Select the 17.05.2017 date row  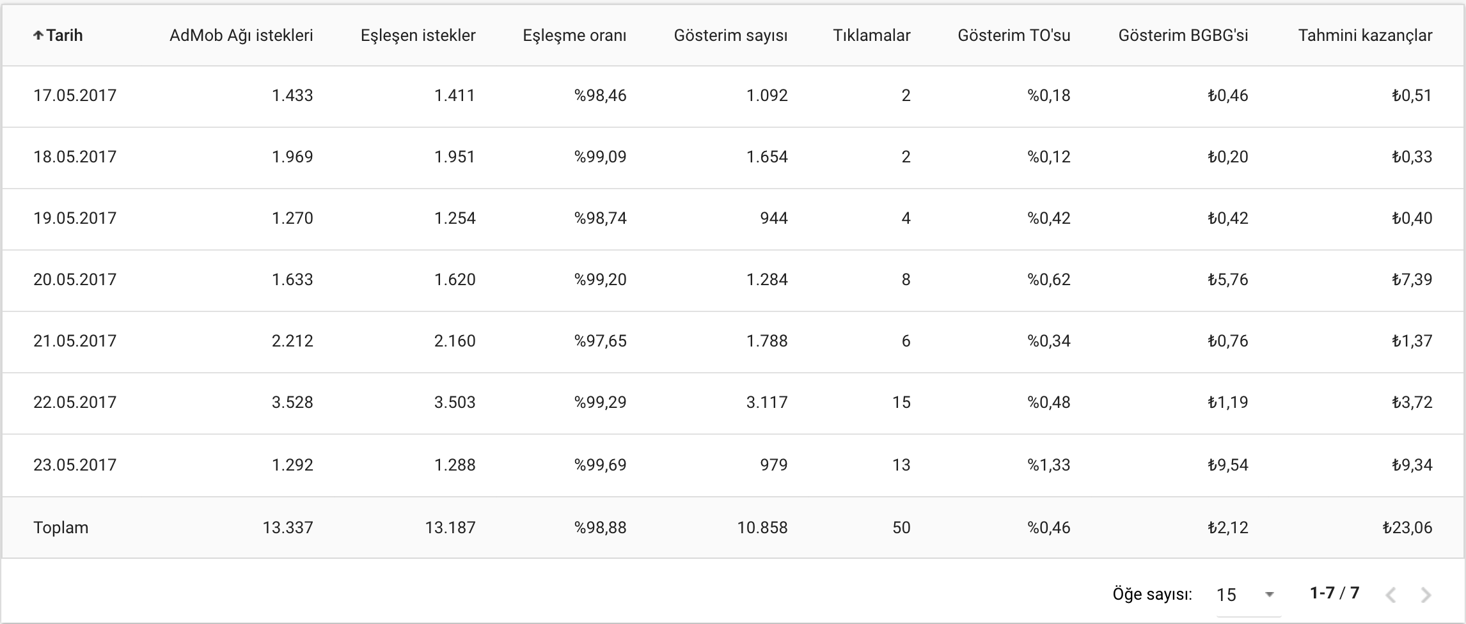733,96
